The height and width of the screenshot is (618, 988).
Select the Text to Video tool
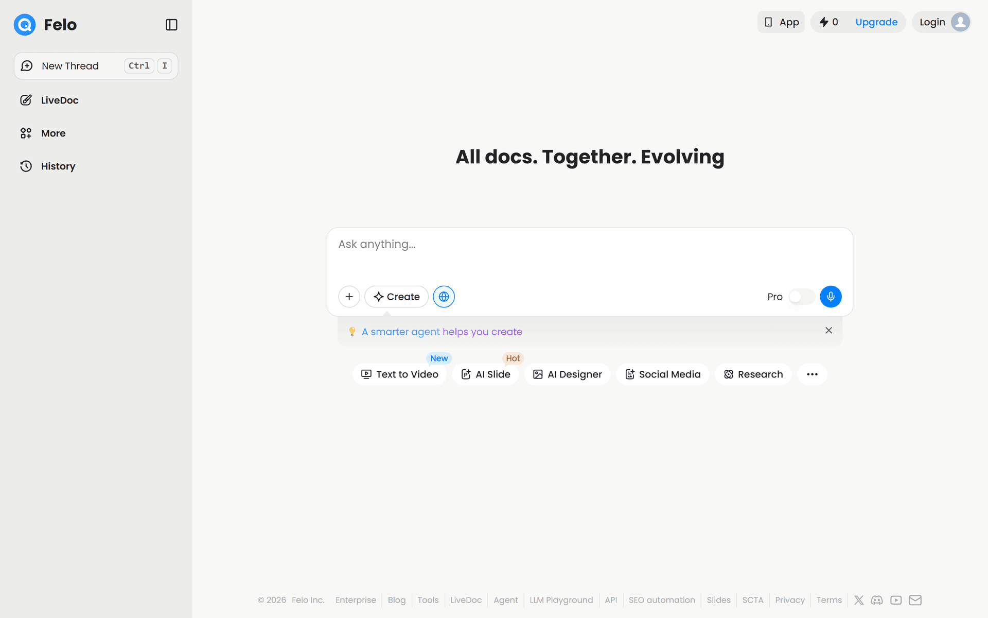point(399,374)
